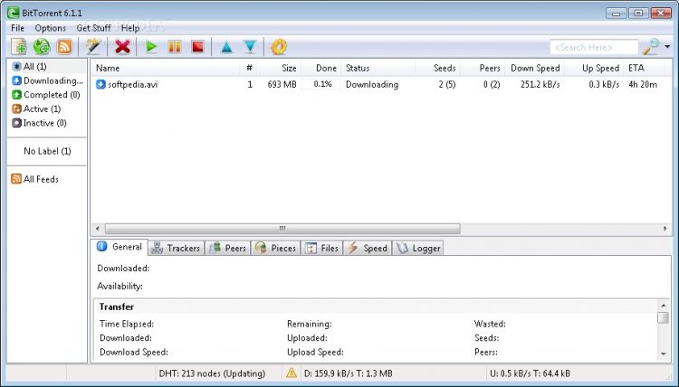Click the 0.1% progress bar cell
The height and width of the screenshot is (387, 679).
tap(321, 84)
